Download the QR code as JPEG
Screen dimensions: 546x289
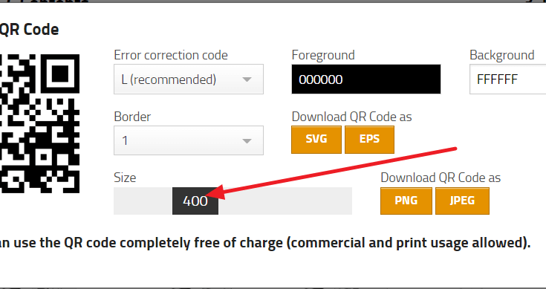click(462, 201)
